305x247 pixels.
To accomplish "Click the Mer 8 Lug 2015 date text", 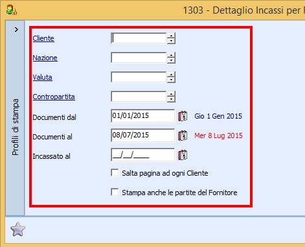I will click(x=218, y=135).
